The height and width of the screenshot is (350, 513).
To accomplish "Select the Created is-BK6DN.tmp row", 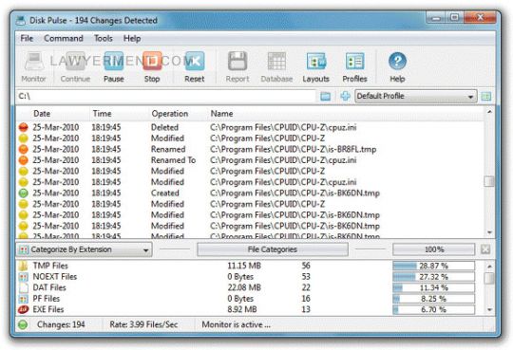I will coord(250,193).
